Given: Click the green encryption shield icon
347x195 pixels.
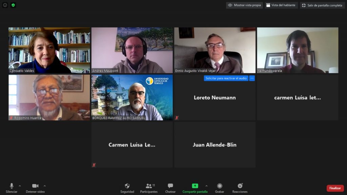Looking at the screenshot, I should (x=13, y=5).
